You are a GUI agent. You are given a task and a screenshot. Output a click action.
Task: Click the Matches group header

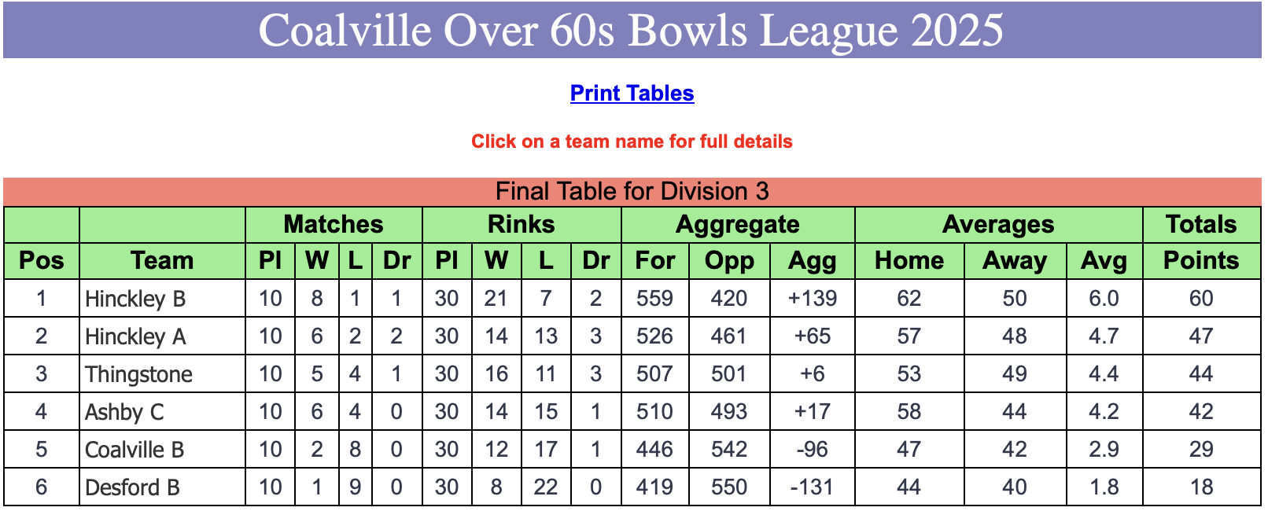(x=334, y=224)
